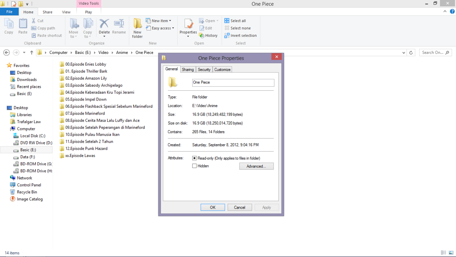
Task: Open Customize tab in Properties dialog
Action: (x=222, y=70)
